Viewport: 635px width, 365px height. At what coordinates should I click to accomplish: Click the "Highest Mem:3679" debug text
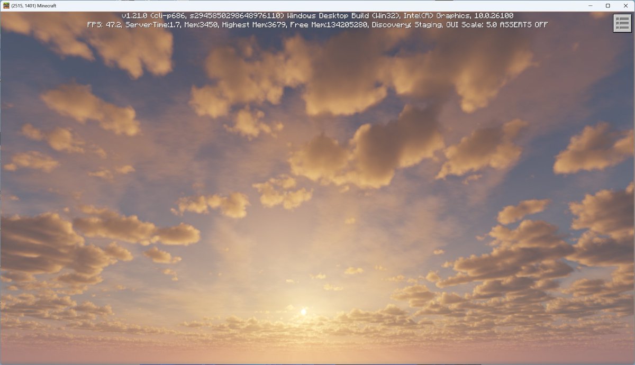pos(254,25)
